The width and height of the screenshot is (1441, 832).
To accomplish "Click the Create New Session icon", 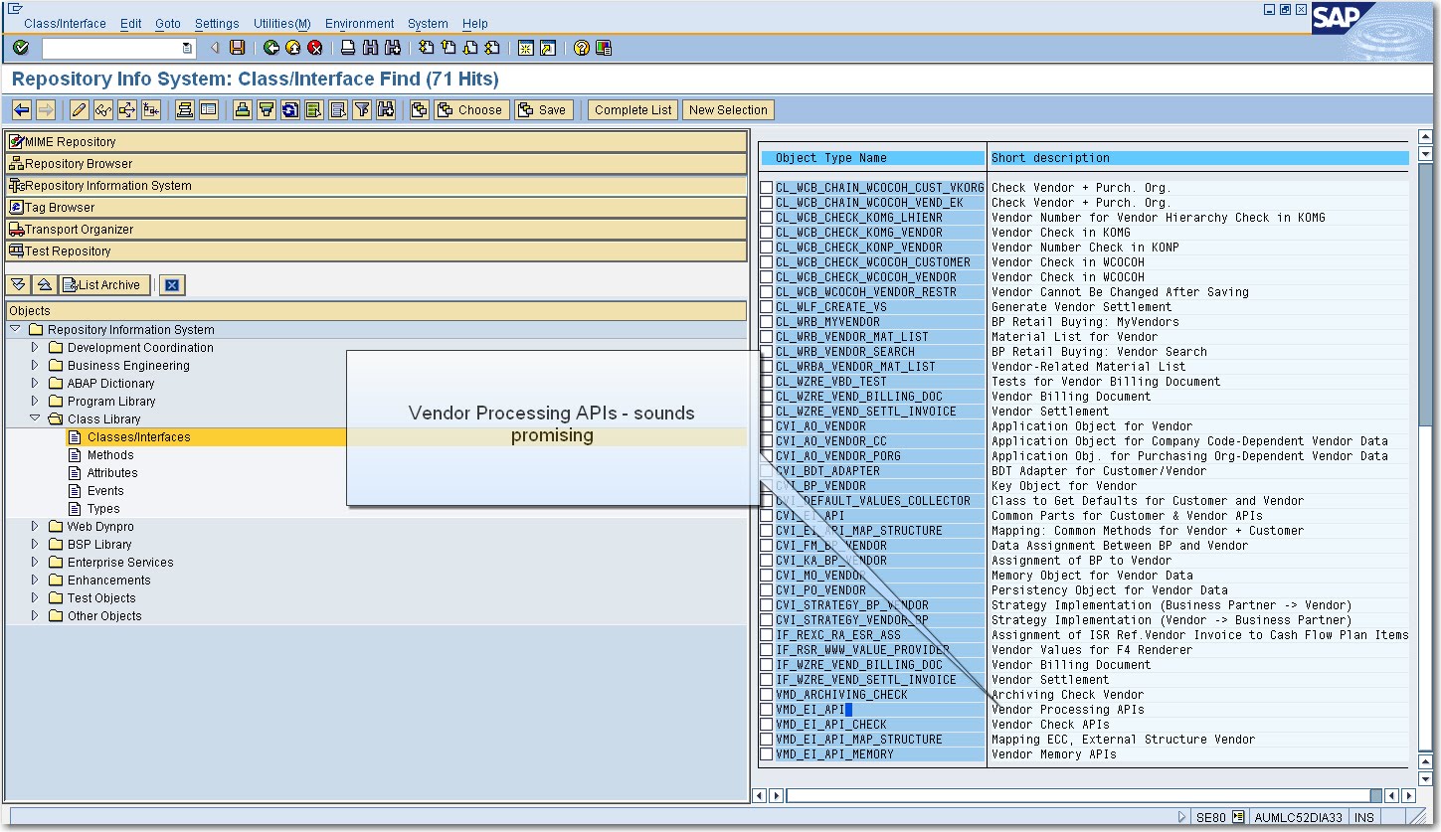I will pyautogui.click(x=526, y=48).
